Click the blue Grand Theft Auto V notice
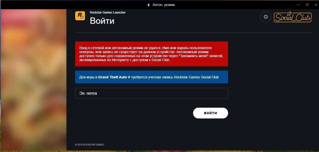The height and width of the screenshot is (152, 319). tap(151, 77)
